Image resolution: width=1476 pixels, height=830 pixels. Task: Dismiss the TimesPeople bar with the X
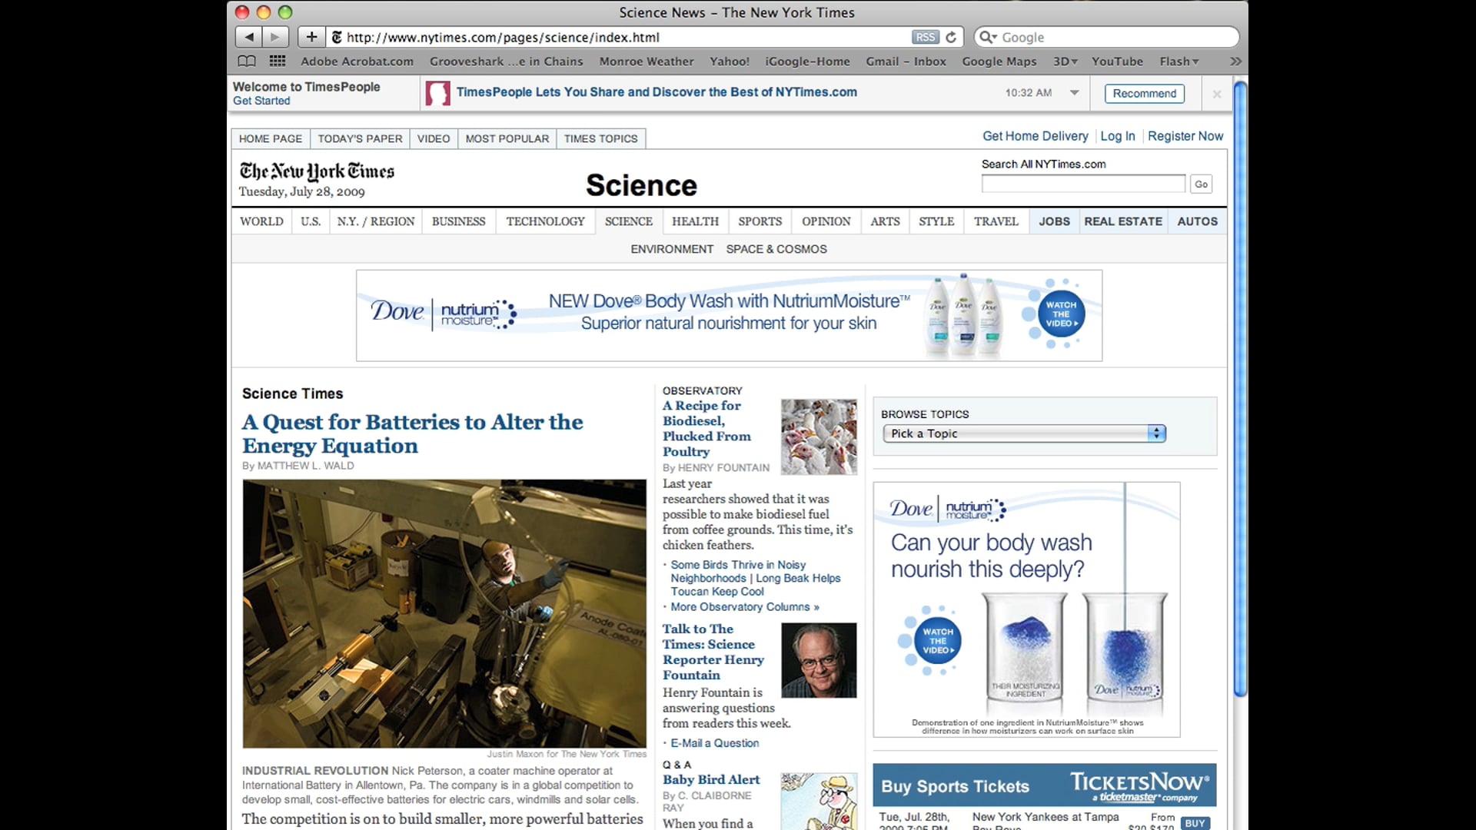click(x=1216, y=94)
